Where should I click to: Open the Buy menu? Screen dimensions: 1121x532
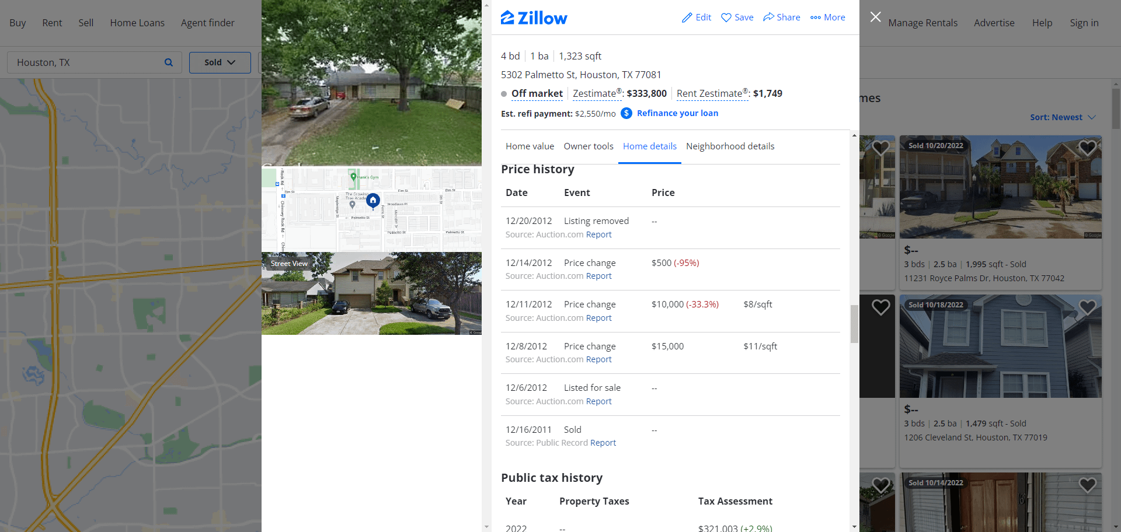[18, 23]
